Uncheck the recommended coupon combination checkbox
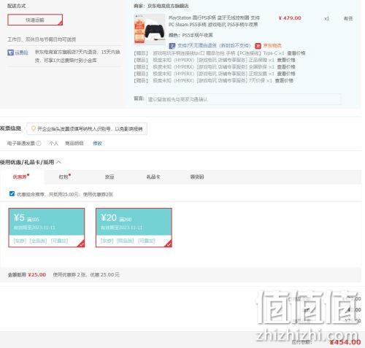This screenshot has width=365, height=348. 12,193
